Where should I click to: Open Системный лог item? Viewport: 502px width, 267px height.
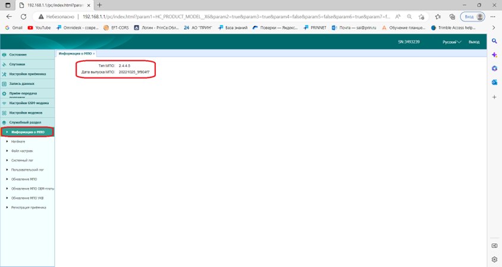(x=22, y=161)
